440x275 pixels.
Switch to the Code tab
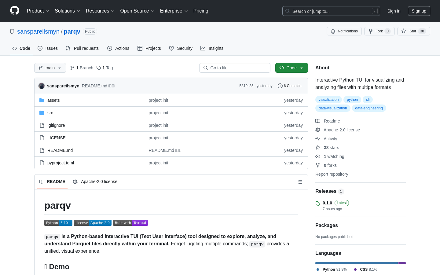[x=21, y=48]
